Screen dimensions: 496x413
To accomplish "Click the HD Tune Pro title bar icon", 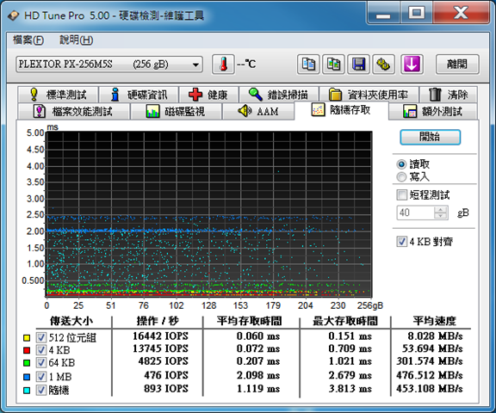I will coord(13,15).
